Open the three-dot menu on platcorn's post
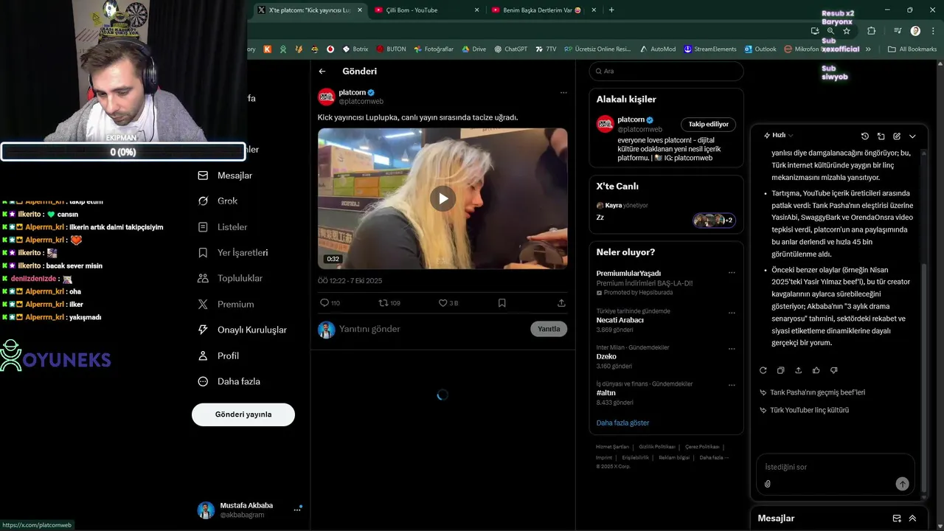The height and width of the screenshot is (531, 944). coord(563,93)
